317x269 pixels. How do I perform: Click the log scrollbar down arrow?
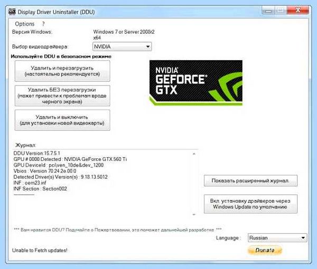(x=194, y=215)
